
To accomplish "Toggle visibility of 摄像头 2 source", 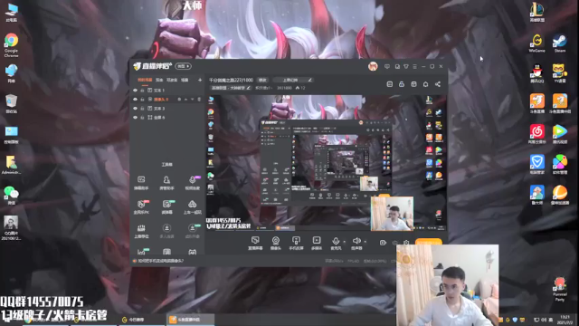I will (x=135, y=100).
